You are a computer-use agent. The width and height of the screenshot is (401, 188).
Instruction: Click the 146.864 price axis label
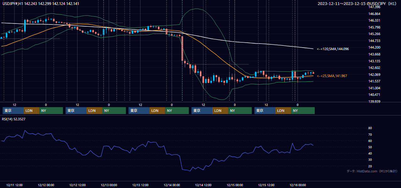(x=374, y=14)
